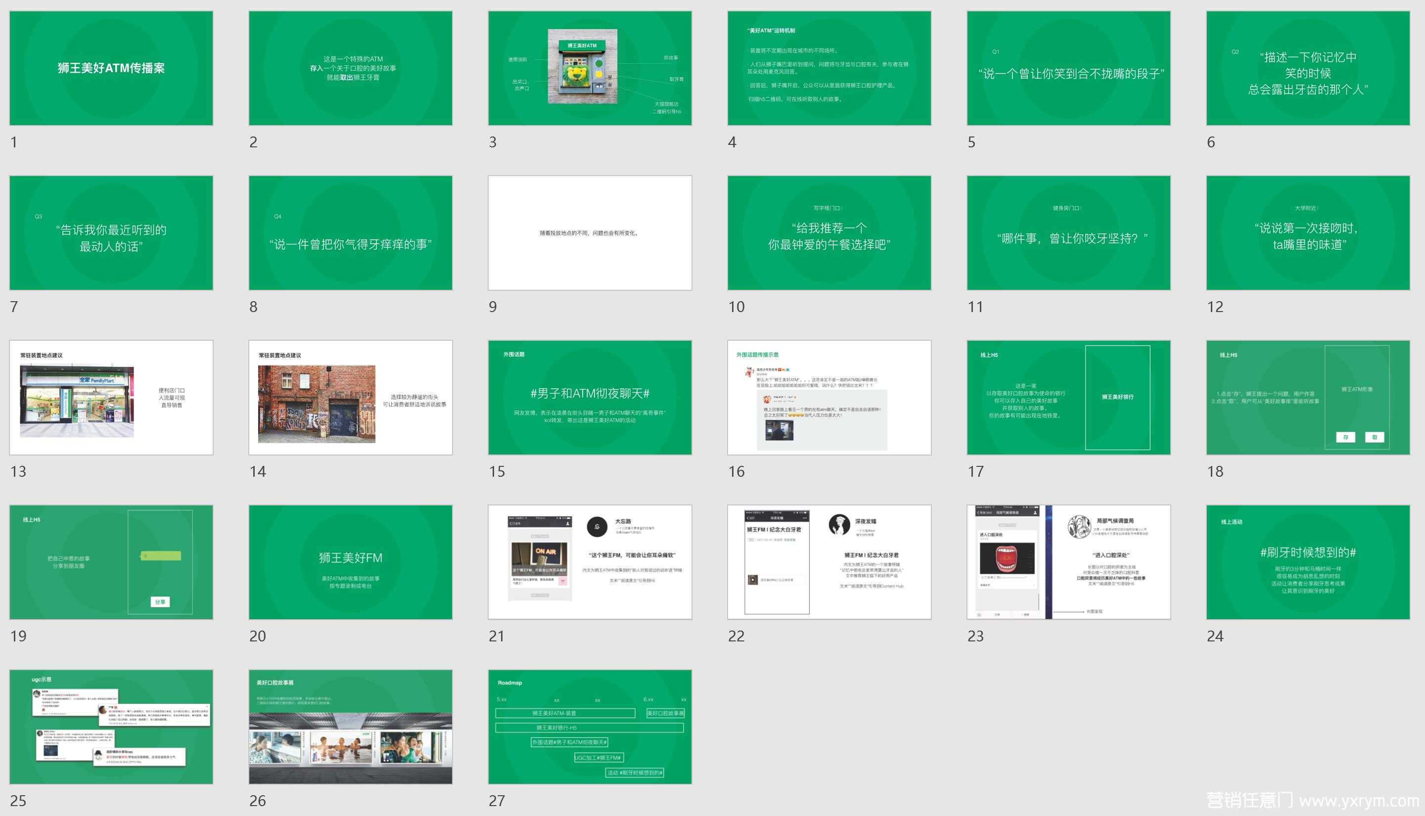This screenshot has width=1425, height=816.
Task: Click slide 4 "美好ATM"运转机制
Action: click(x=829, y=68)
